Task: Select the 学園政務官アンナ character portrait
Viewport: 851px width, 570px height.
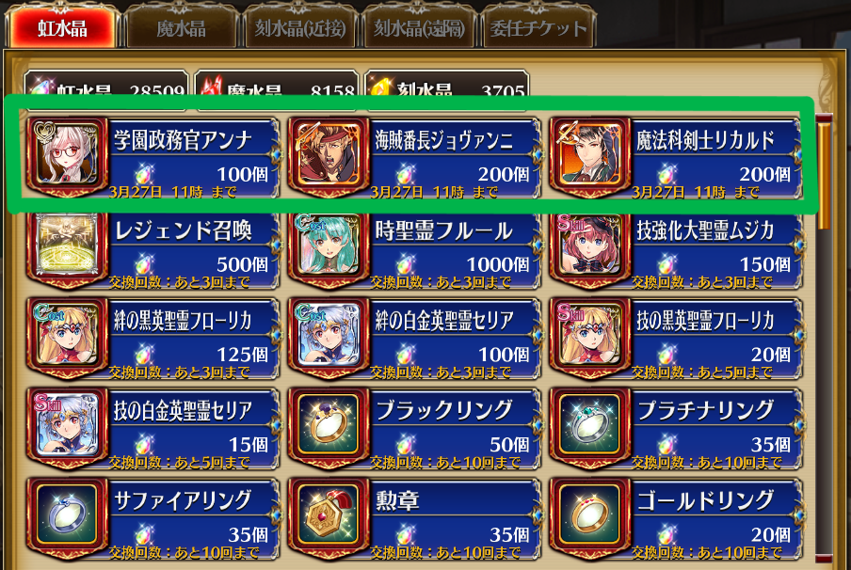Action: tap(67, 153)
